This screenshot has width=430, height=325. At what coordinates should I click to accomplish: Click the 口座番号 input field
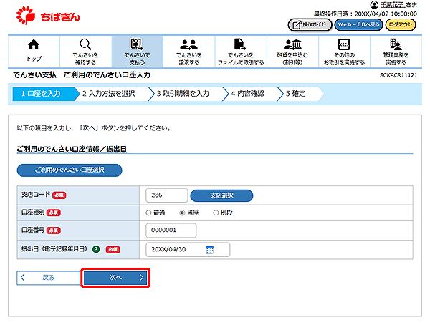171,231
